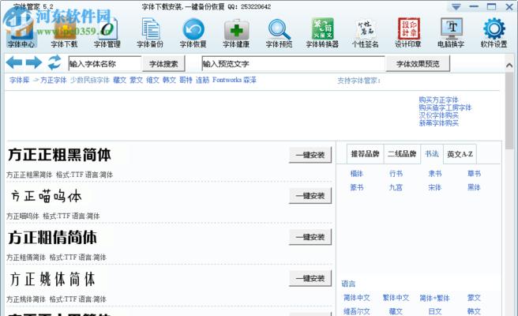The height and width of the screenshot is (316, 518).
Task: Click the vertical scrollbar up arrow
Action: [x=509, y=66]
